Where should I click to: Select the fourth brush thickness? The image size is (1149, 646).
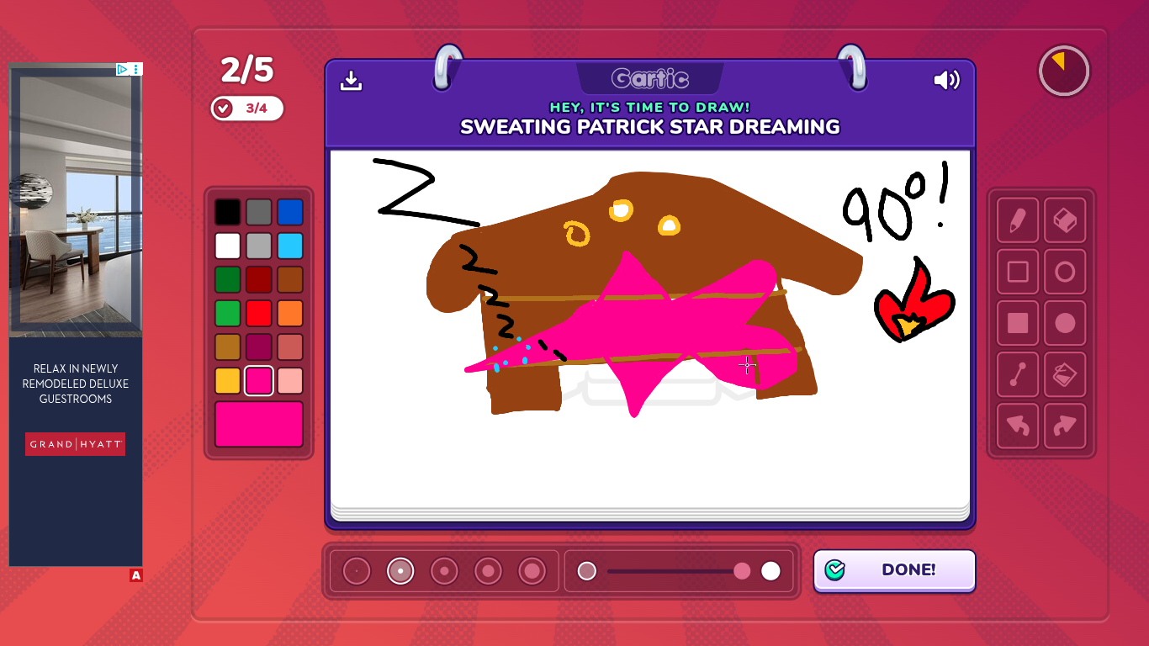coord(488,571)
